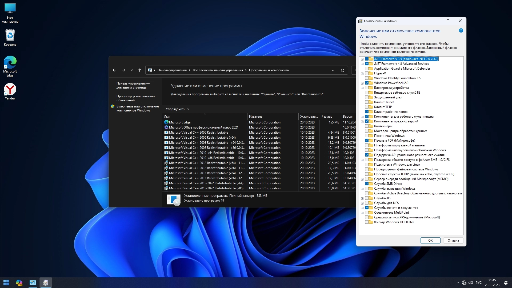The height and width of the screenshot is (288, 512).
Task: Open the Упорядочить menu
Action: pos(177,109)
